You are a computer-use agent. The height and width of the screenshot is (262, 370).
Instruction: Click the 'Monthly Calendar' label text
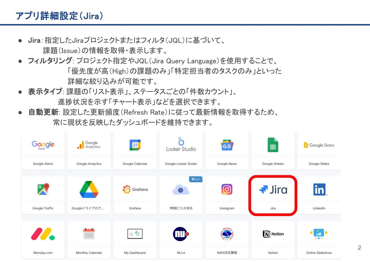click(x=89, y=253)
